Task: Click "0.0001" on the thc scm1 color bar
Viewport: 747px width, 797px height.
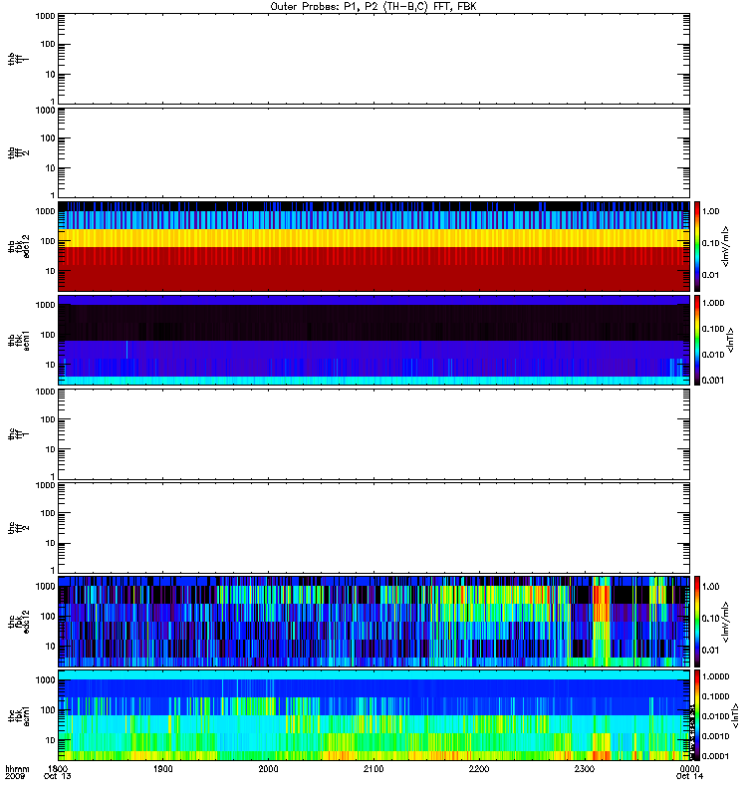Action: [715, 756]
